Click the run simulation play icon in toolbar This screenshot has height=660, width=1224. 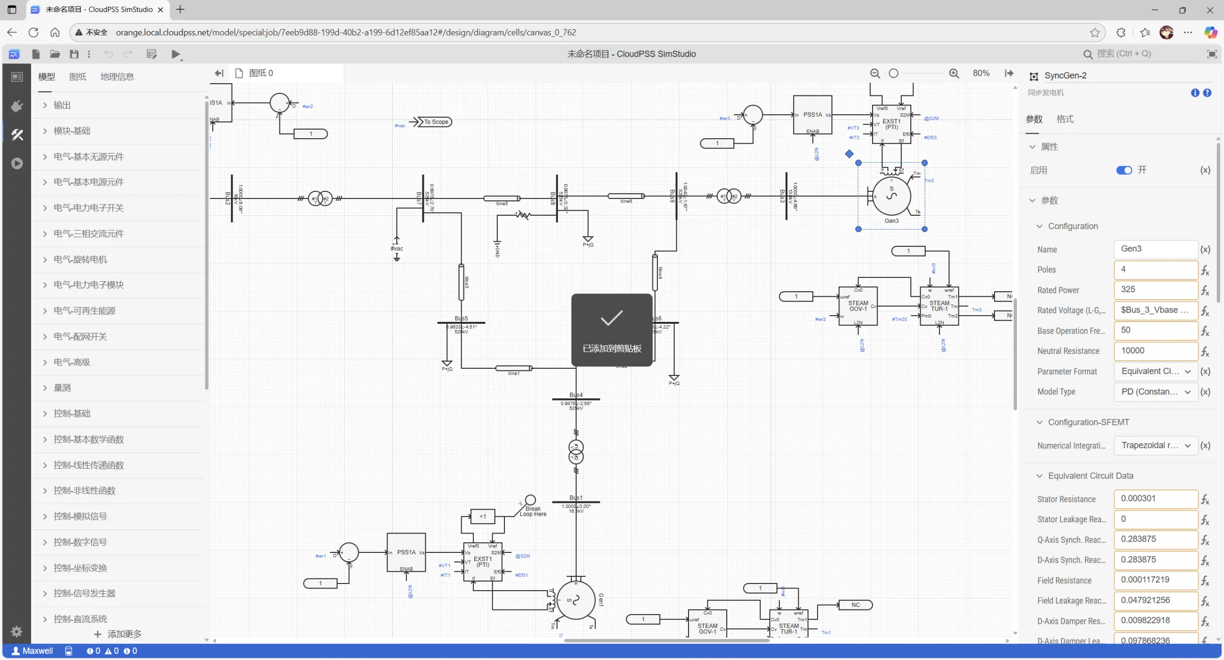(x=175, y=54)
